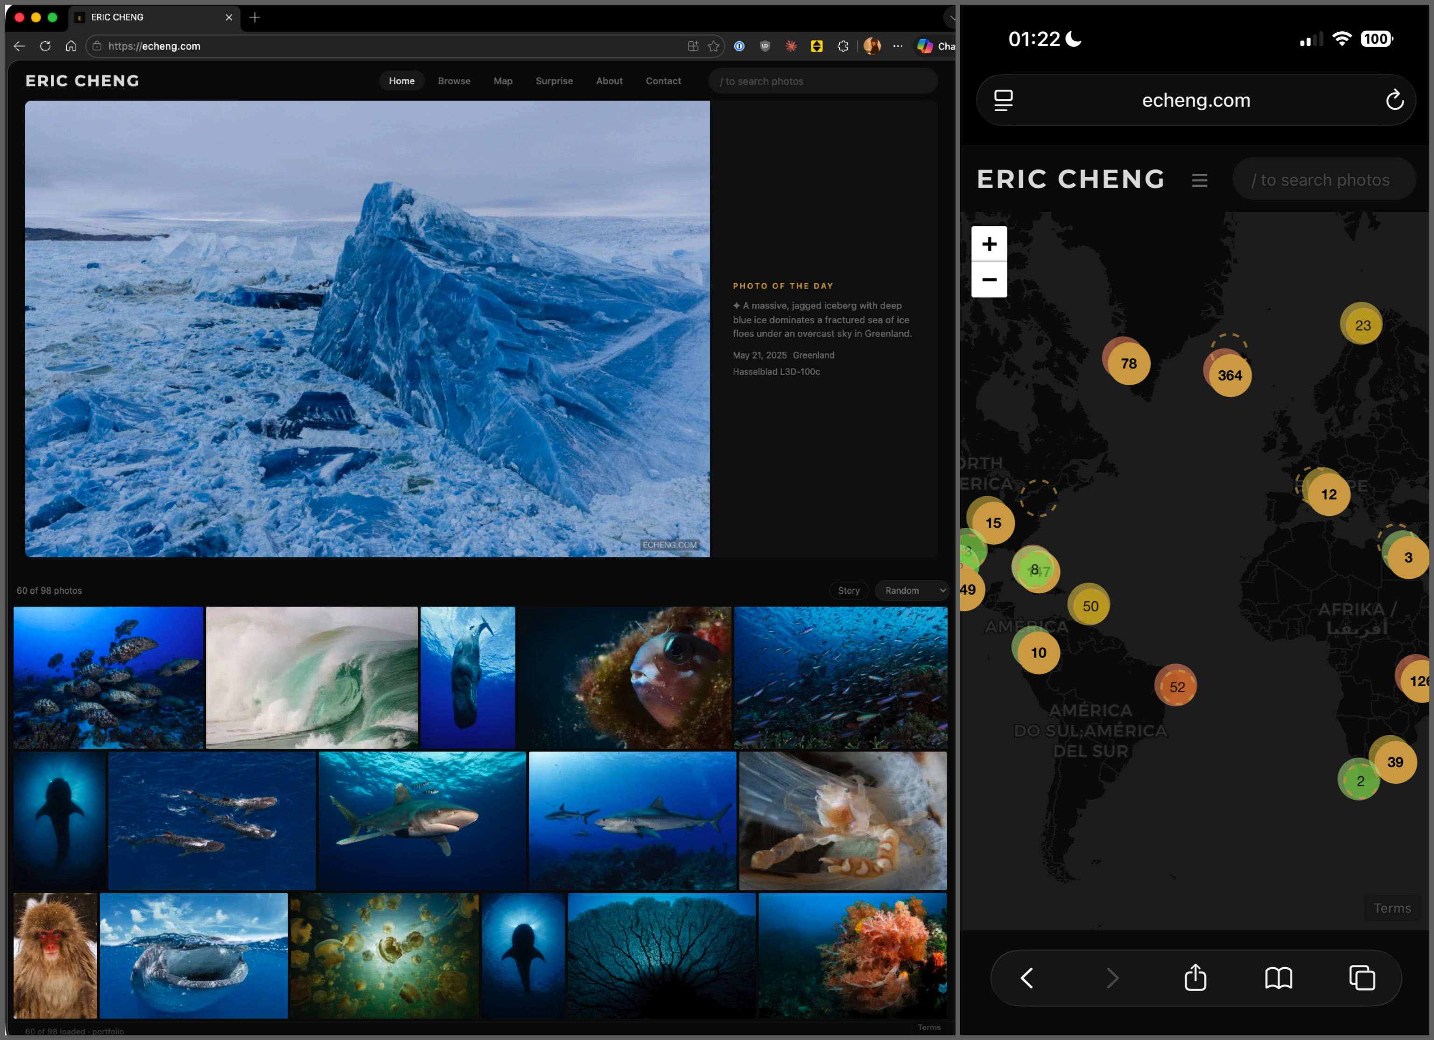Toggle the Story view button
The width and height of the screenshot is (1434, 1040).
(x=849, y=590)
